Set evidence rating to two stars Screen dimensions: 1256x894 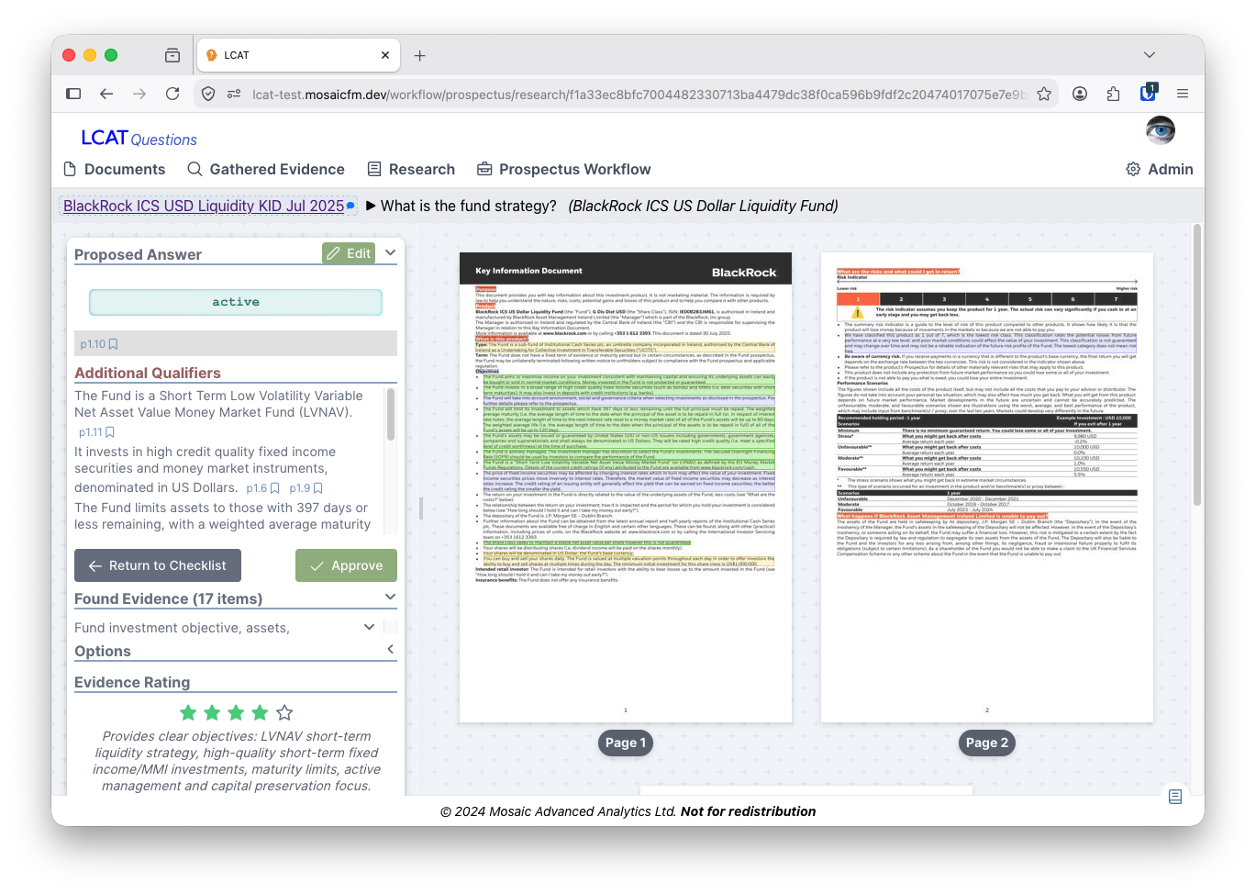click(212, 712)
